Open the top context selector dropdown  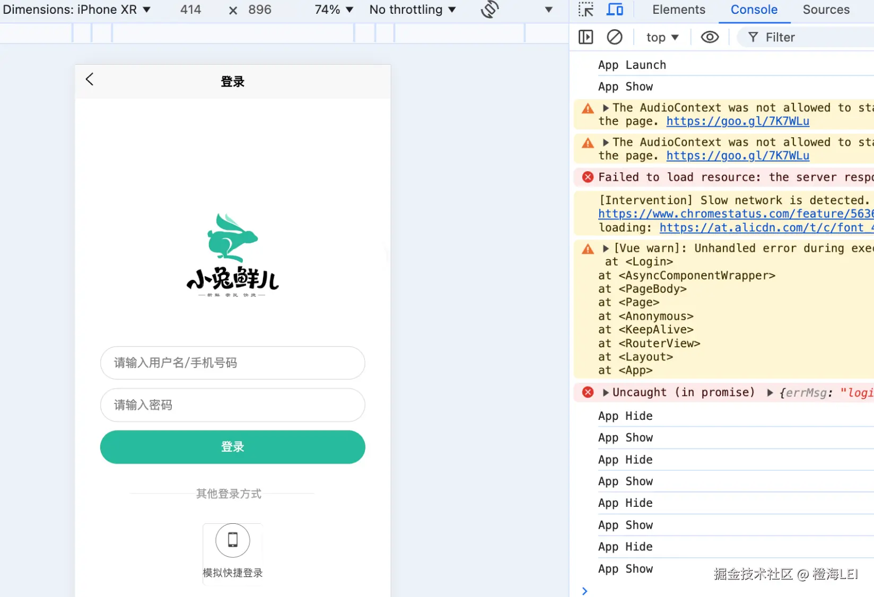662,37
